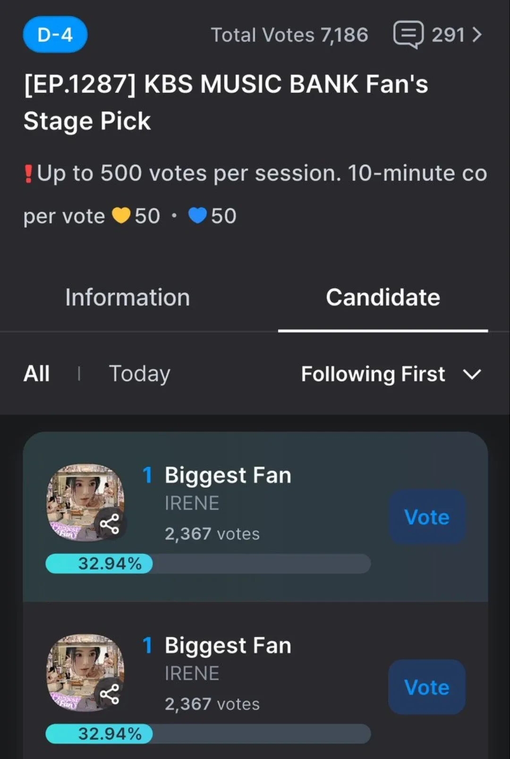Viewport: 510px width, 759px height.
Task: Select the Candidate tab
Action: click(382, 298)
